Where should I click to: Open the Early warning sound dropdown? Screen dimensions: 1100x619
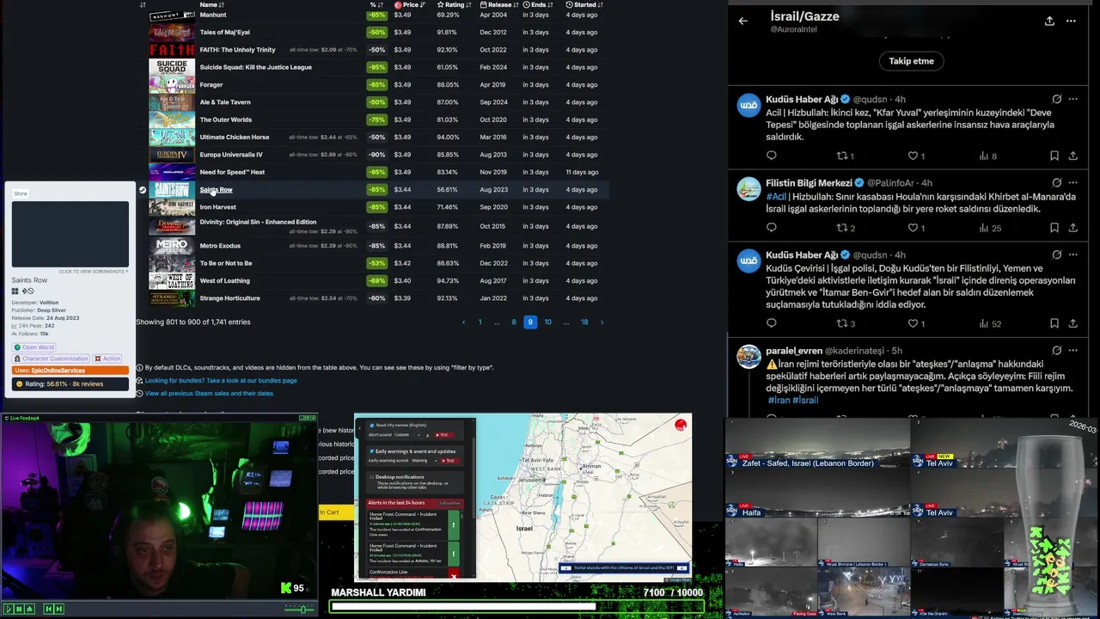tap(425, 461)
